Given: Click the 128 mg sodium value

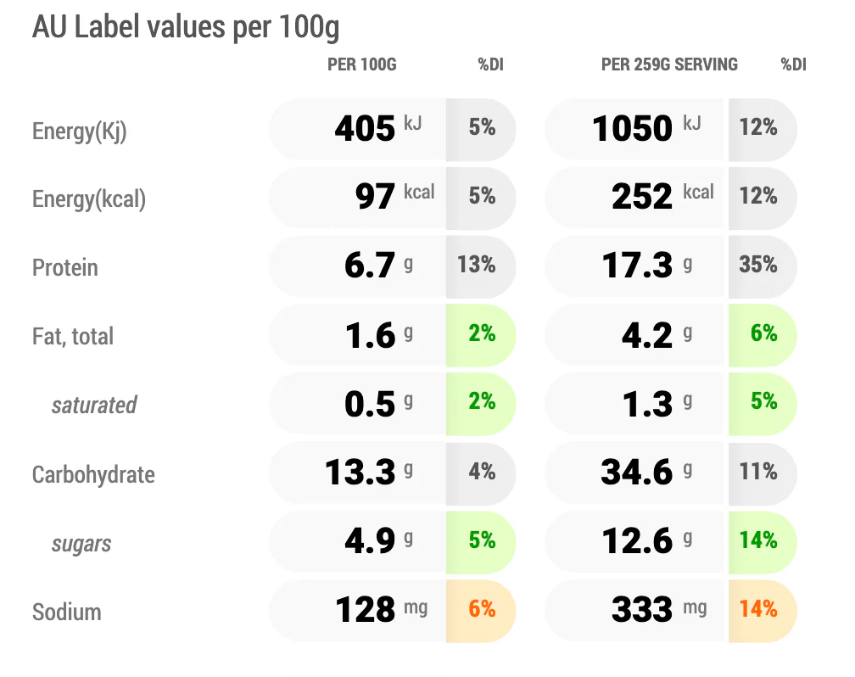Looking at the screenshot, I should (381, 609).
